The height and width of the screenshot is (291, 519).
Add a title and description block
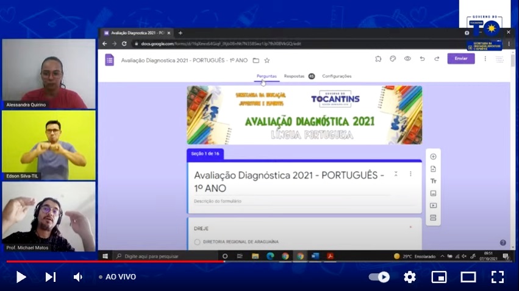(x=433, y=181)
